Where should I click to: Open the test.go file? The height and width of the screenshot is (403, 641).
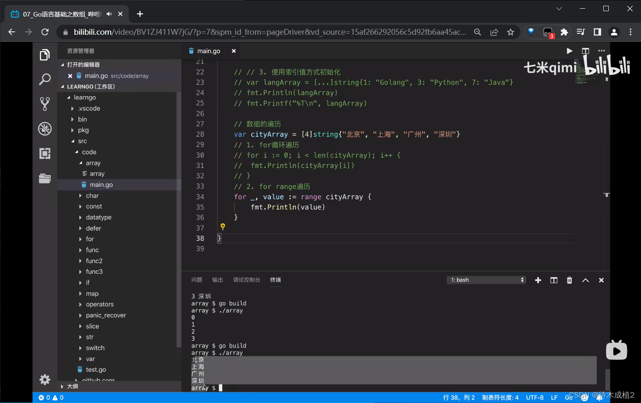(96, 370)
